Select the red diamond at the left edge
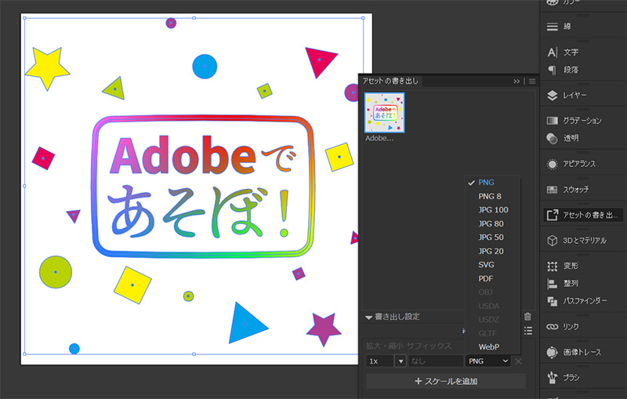Viewport: 627px width, 399px height. click(43, 158)
